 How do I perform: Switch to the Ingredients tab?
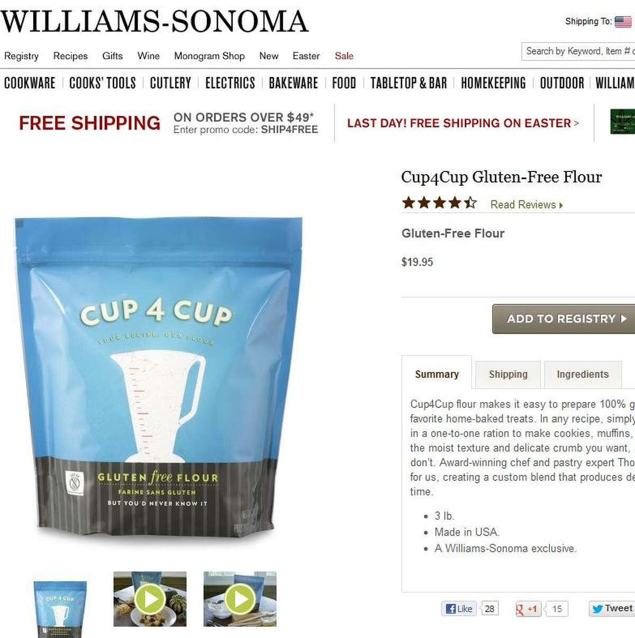click(583, 375)
